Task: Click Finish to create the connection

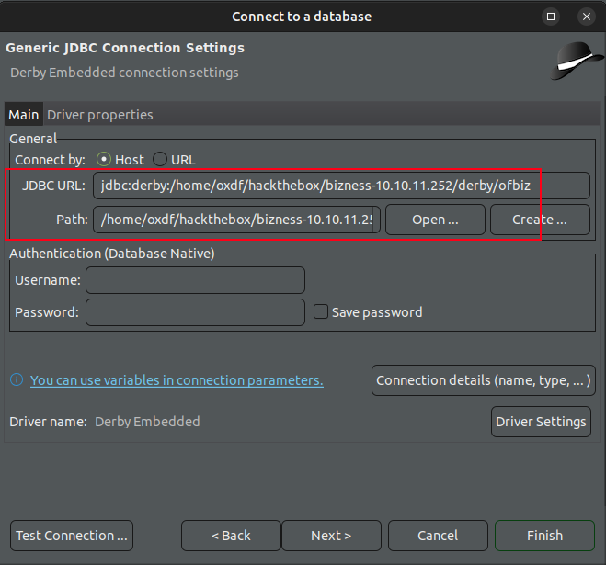Action: pyautogui.click(x=544, y=536)
